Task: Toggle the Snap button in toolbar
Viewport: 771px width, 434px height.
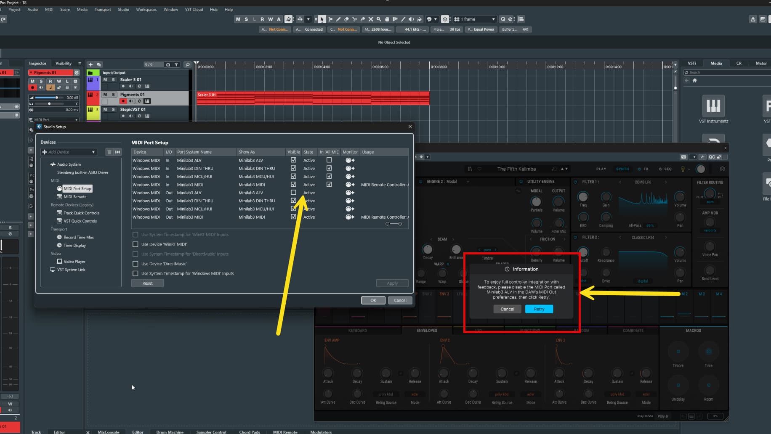Action: pos(445,19)
